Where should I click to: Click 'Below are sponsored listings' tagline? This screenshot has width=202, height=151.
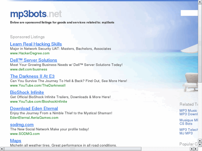click(62, 22)
